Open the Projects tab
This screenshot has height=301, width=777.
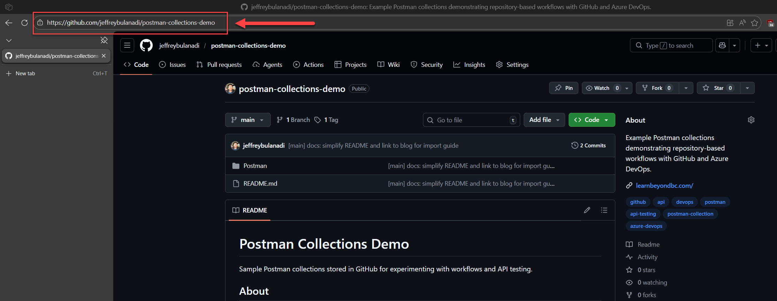click(x=351, y=65)
